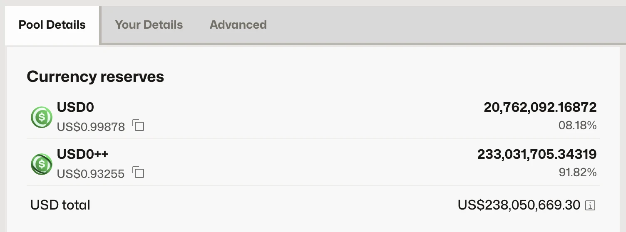Copy the USD0++ token address
This screenshot has height=232, width=626.
(138, 172)
